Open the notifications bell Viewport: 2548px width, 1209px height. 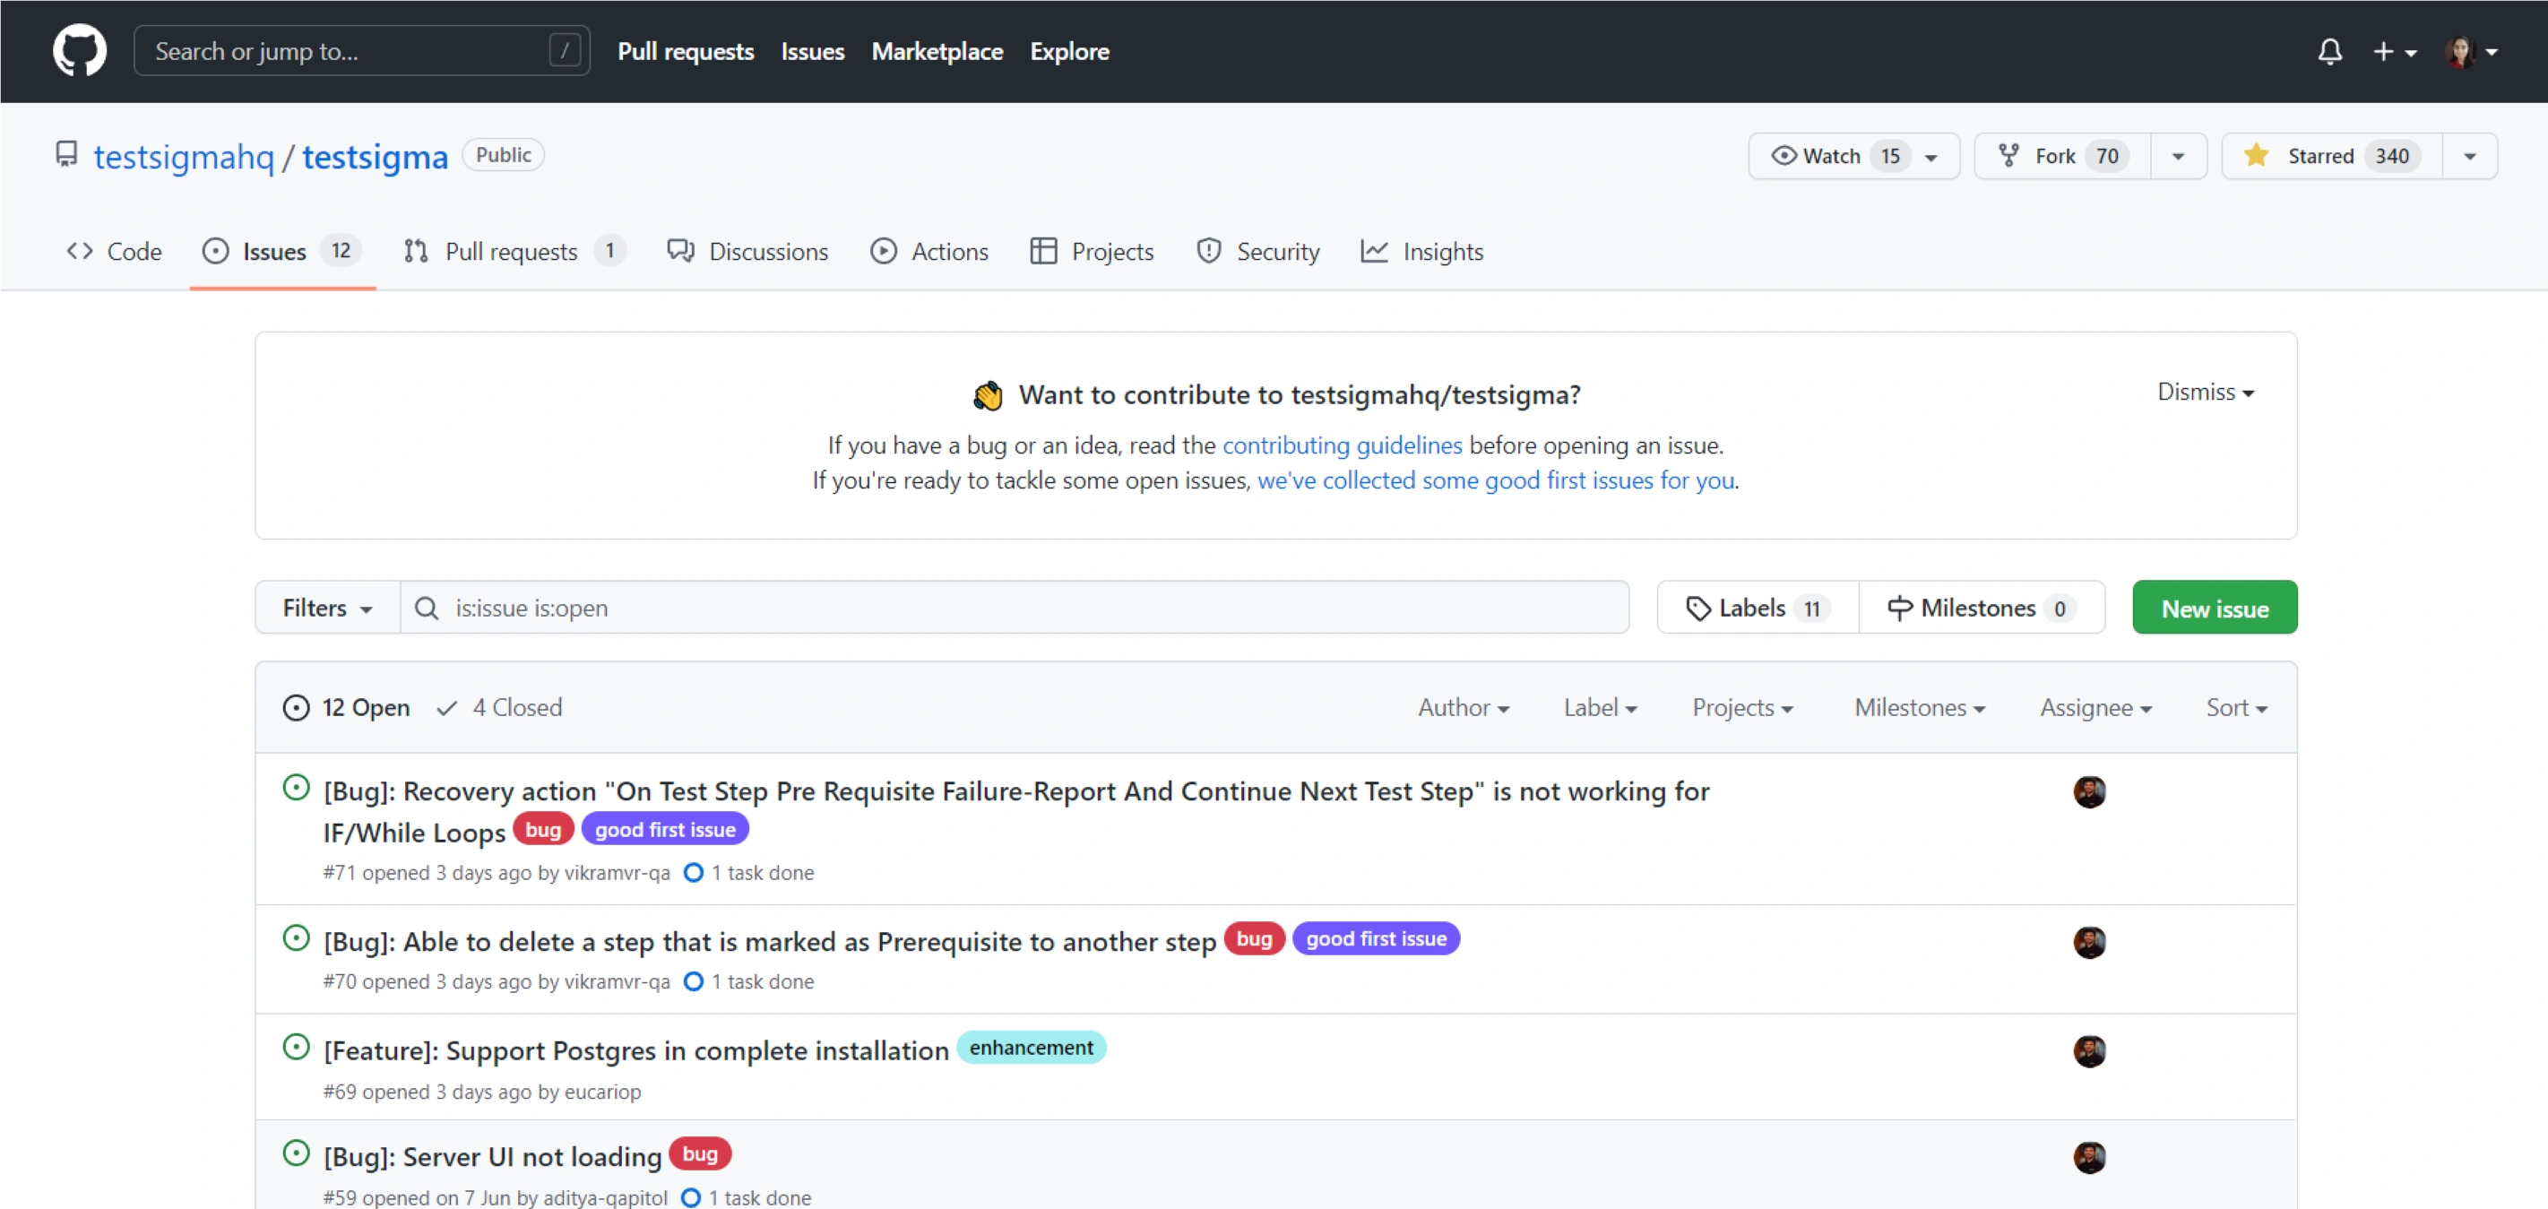click(x=2329, y=51)
